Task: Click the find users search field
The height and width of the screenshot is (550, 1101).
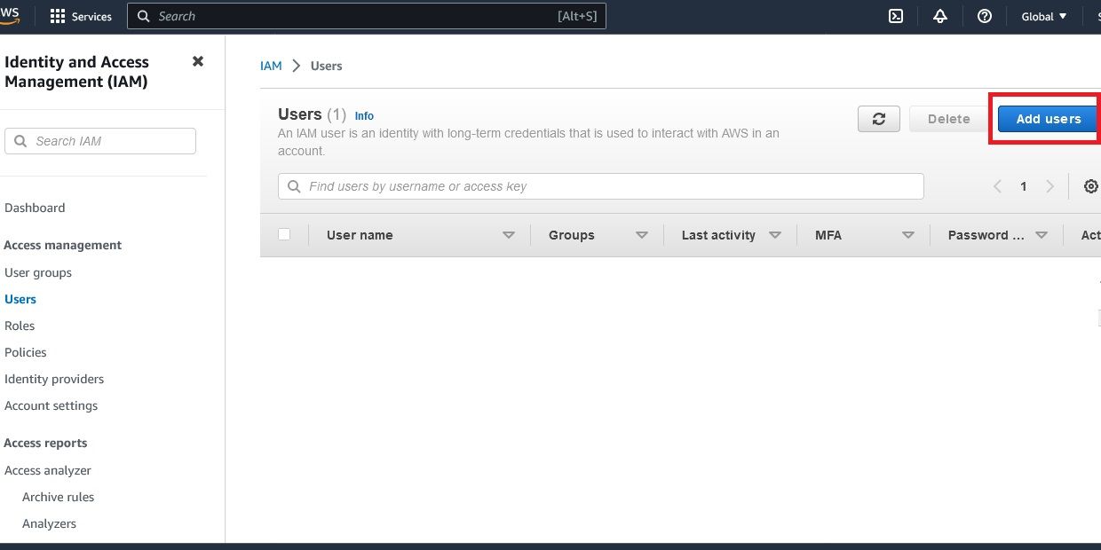Action: pos(600,186)
